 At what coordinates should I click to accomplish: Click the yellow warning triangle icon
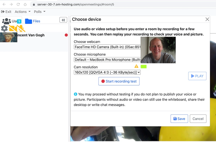pos(137,66)
